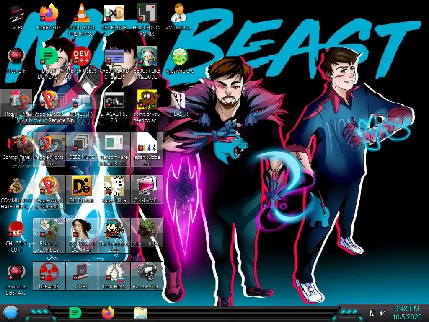
Task: Select the Peggle Deluxe desktop icon
Action: [x=49, y=103]
